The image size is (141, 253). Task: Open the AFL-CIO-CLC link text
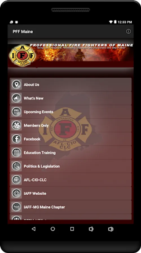[35, 180]
